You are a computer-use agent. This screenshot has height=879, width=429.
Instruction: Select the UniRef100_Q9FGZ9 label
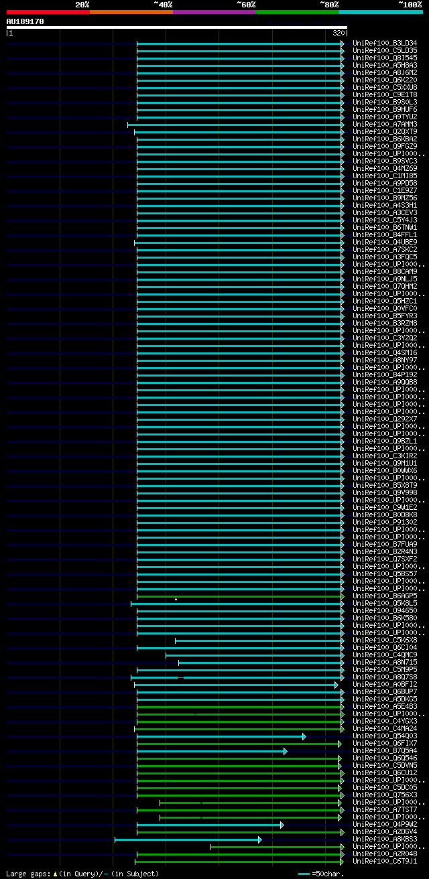tap(385, 147)
